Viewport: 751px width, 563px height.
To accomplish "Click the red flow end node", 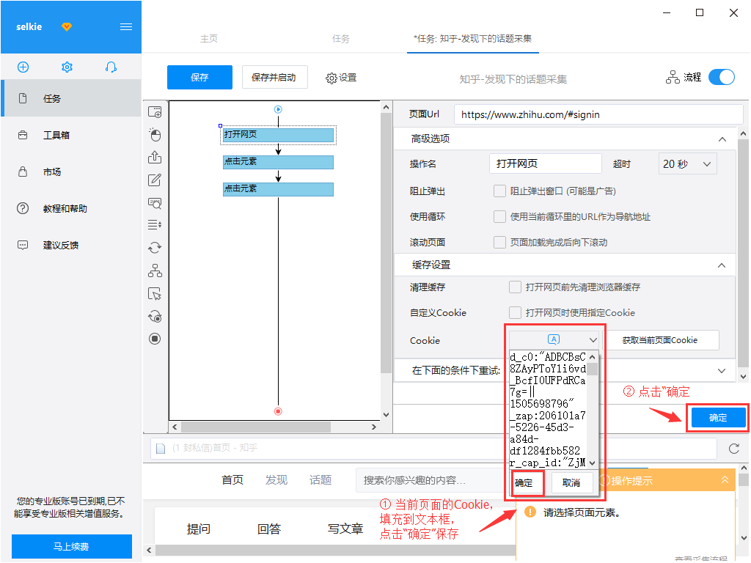I will [x=278, y=411].
